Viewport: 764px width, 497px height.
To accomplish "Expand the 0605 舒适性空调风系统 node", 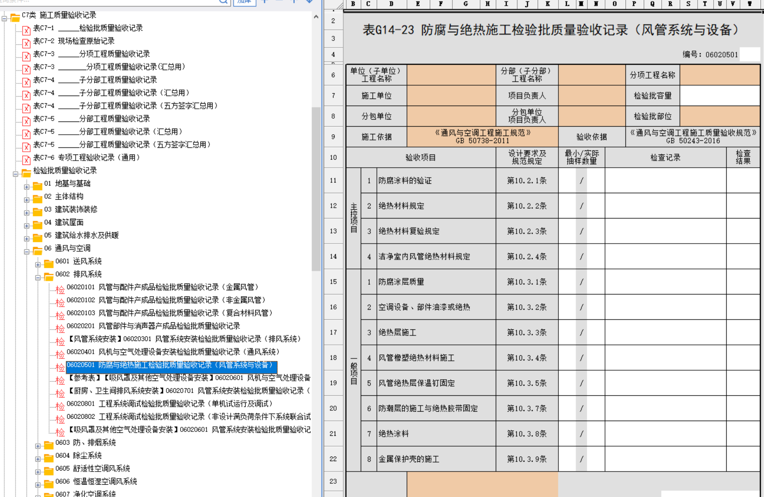I will (38, 472).
